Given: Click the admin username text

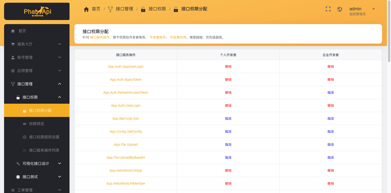Looking at the screenshot, I should [x=355, y=9].
